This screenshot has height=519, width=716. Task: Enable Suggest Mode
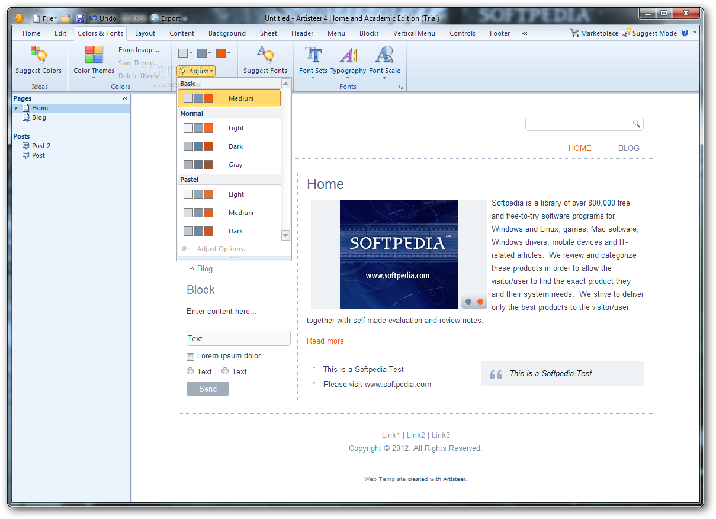[x=649, y=33]
